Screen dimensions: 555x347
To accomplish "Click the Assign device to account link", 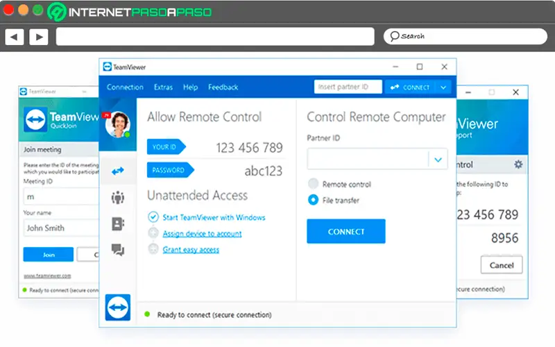I will click(x=202, y=234).
